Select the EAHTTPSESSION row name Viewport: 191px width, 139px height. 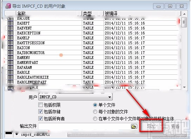31,43
